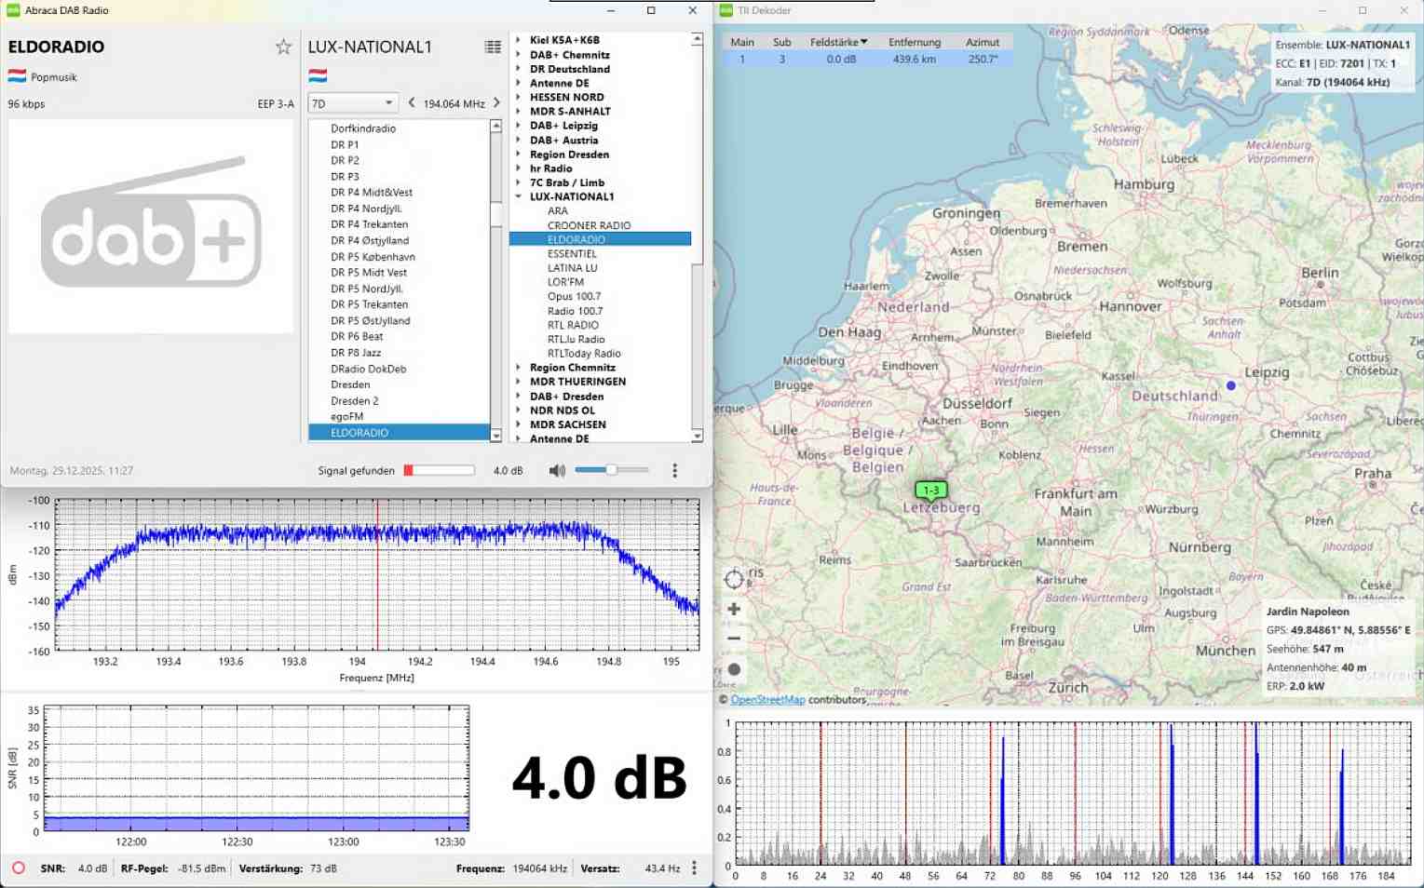Go to the previous channel with the left arrow

pos(412,103)
